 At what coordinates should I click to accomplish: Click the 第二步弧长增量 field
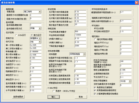36,48
